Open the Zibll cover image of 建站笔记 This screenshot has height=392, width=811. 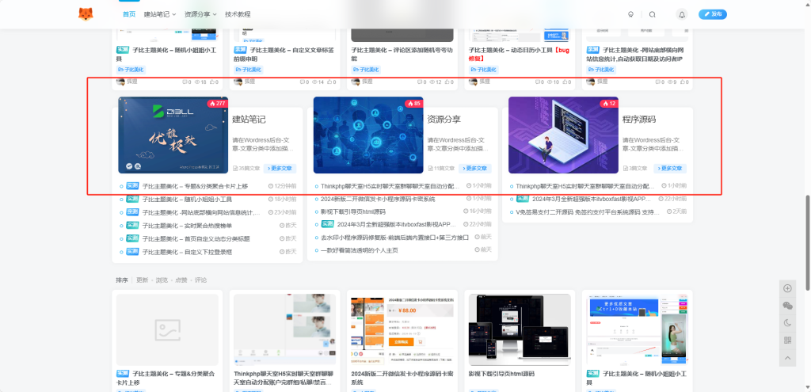click(173, 135)
